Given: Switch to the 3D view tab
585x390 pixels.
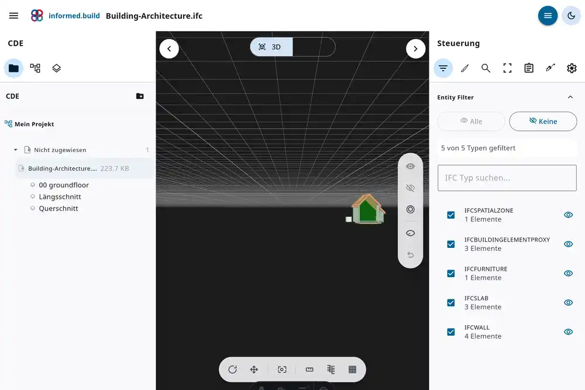Looking at the screenshot, I should point(271,47).
